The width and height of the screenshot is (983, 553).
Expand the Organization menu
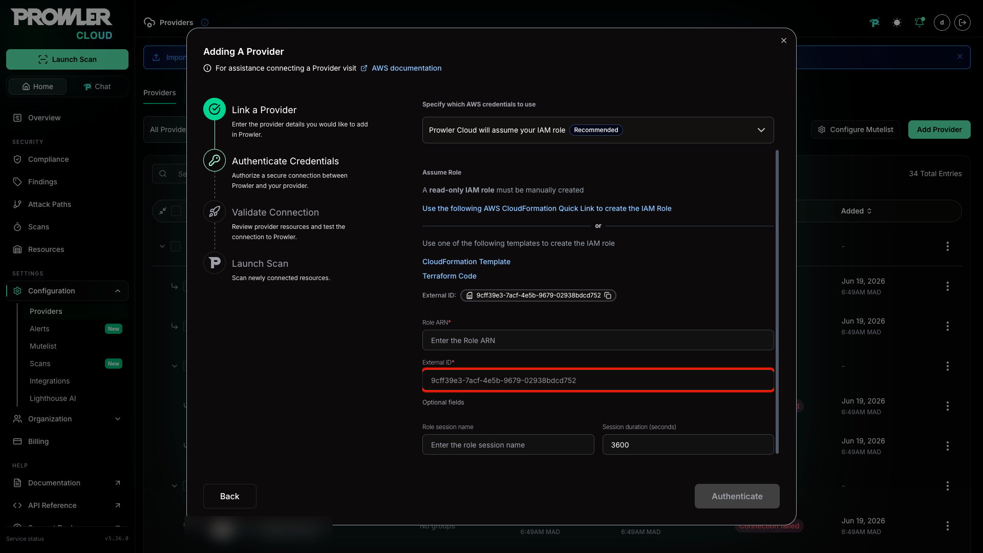coord(67,419)
